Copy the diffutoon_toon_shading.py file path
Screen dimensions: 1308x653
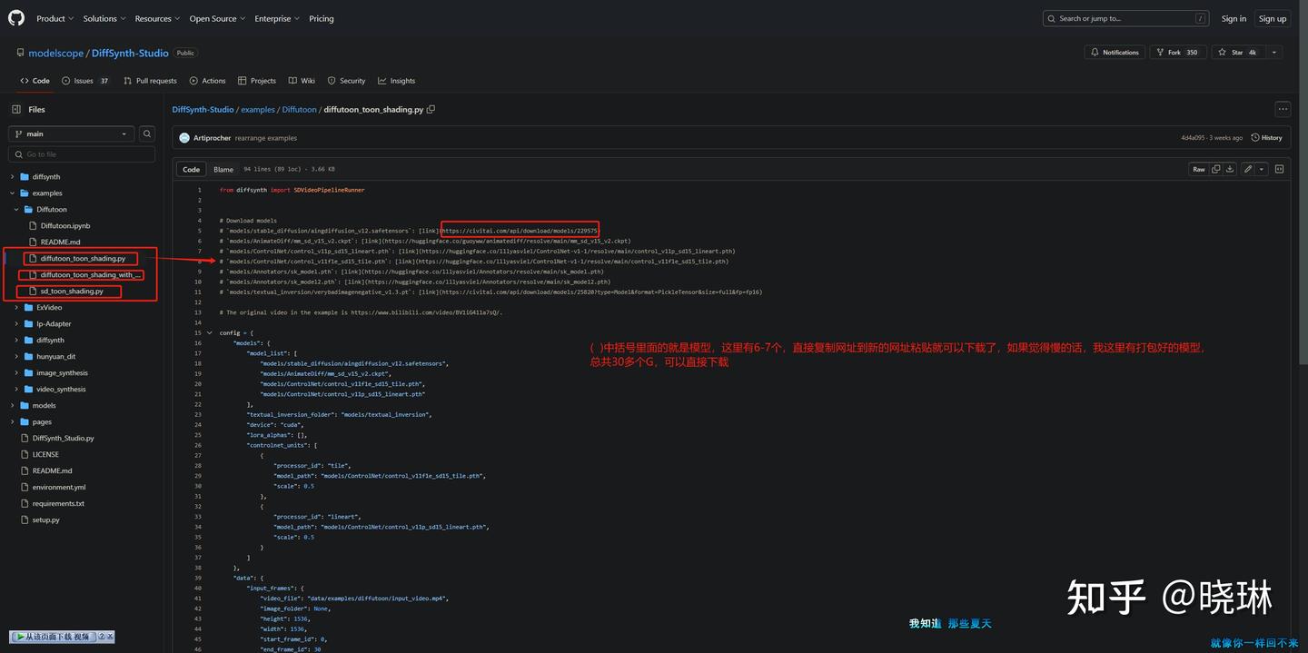click(431, 109)
